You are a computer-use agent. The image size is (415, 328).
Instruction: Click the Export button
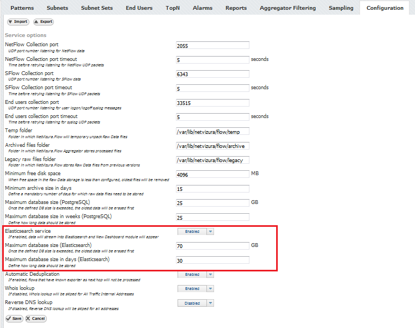[44, 22]
